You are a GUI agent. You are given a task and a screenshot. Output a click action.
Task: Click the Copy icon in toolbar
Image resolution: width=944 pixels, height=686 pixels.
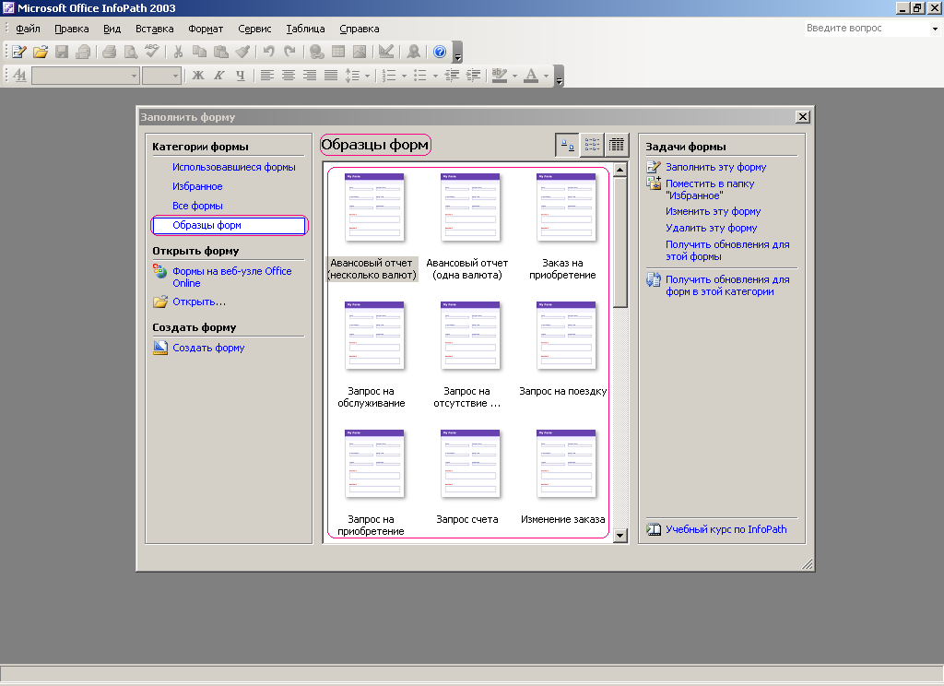click(x=199, y=52)
